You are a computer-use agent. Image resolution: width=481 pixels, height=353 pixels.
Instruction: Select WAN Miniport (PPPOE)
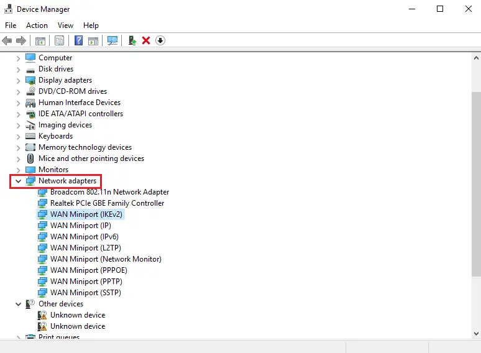(x=89, y=270)
